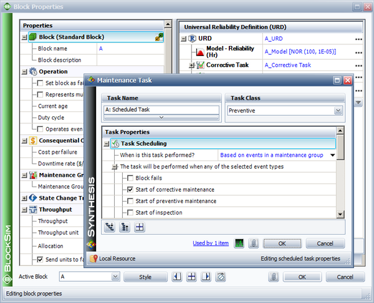Click OK in the Maintenance Task window
Screen dimensions: 374x303
pos(282,243)
